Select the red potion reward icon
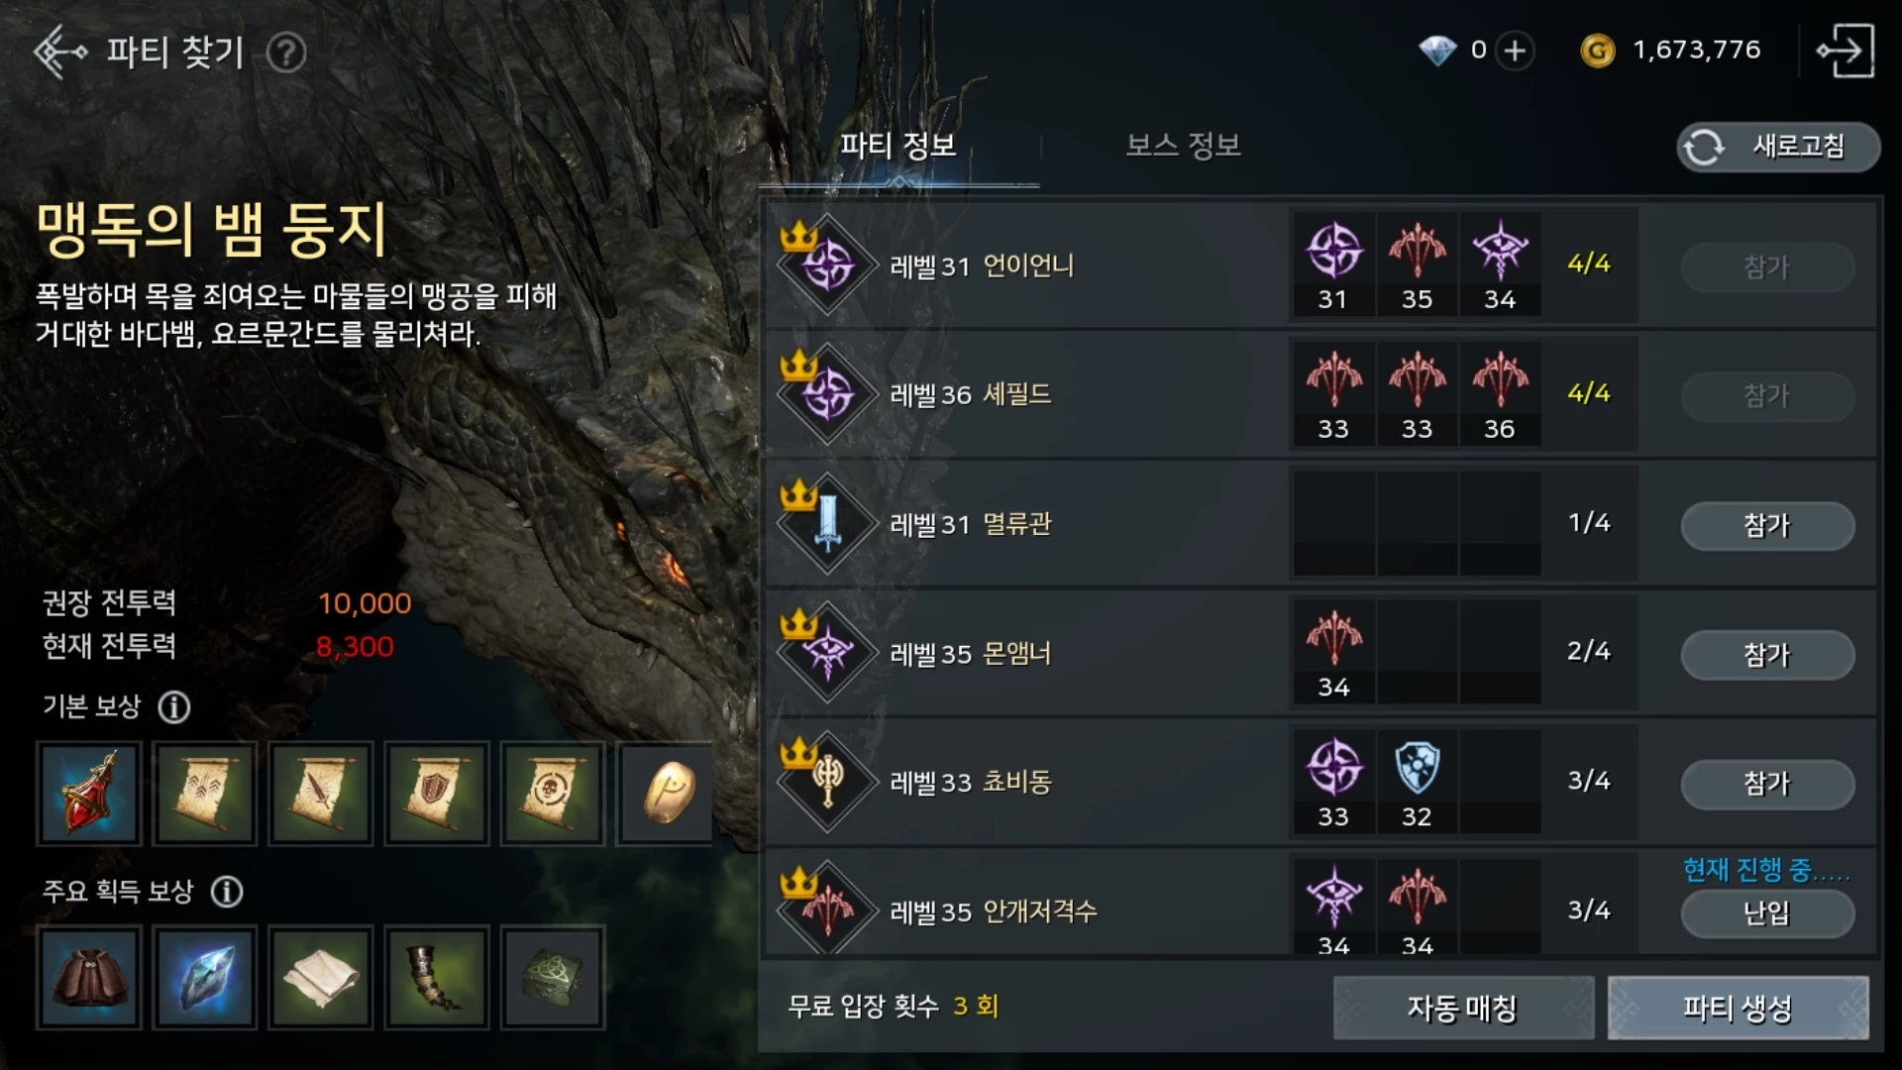Viewport: 1902px width, 1070px height. pyautogui.click(x=89, y=793)
